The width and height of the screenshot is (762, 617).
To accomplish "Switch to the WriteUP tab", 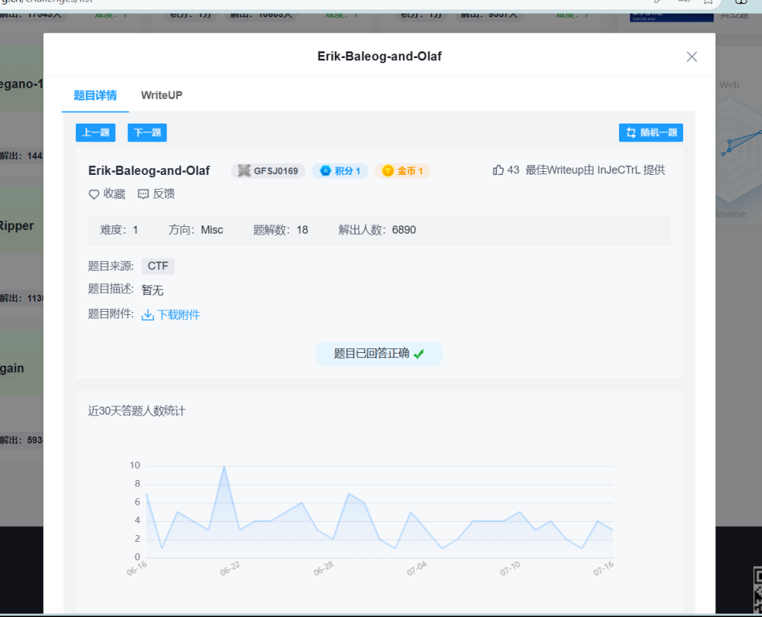I will click(161, 95).
